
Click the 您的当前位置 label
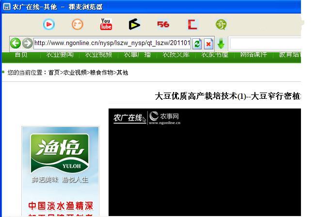tap(25, 73)
